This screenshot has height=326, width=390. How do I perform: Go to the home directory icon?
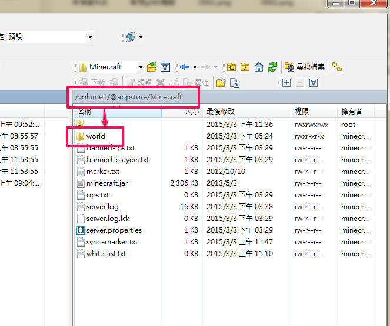[259, 67]
